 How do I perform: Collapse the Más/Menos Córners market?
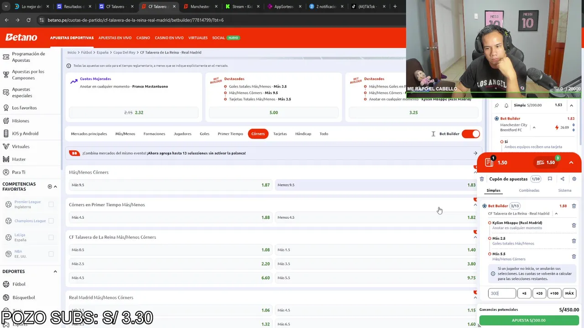click(x=475, y=172)
